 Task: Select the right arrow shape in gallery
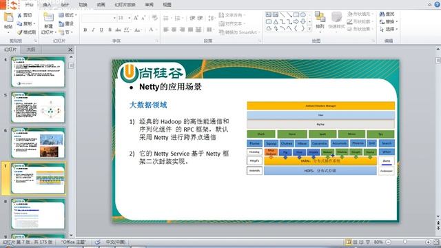(x=296, y=21)
